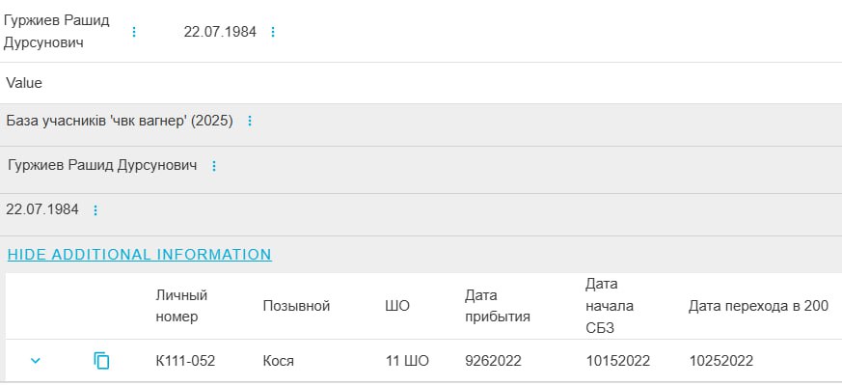Select the 10252022 cell in the last column
This screenshot has height=386, width=842.
[721, 361]
